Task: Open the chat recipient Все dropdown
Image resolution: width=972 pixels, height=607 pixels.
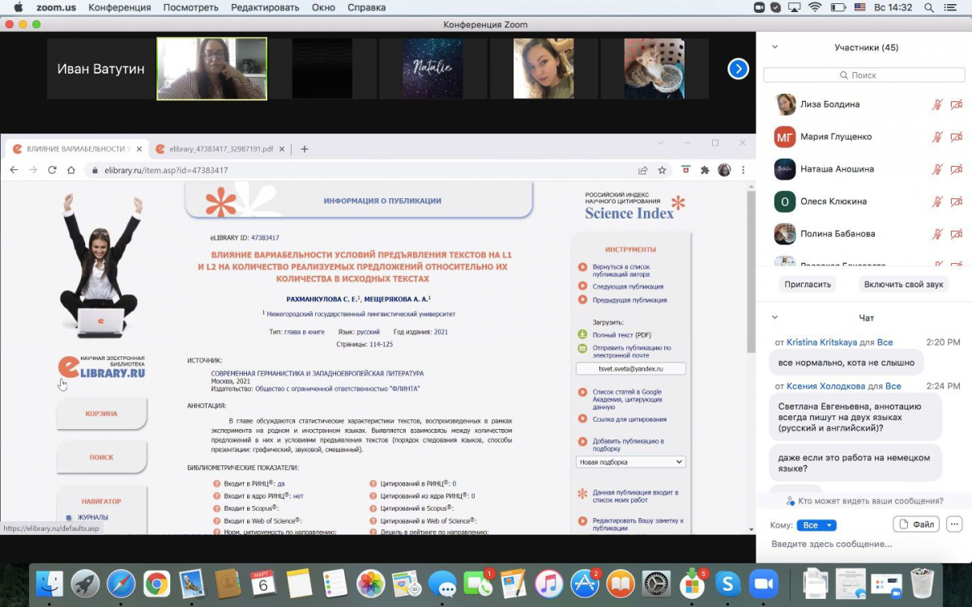Action: pos(816,525)
